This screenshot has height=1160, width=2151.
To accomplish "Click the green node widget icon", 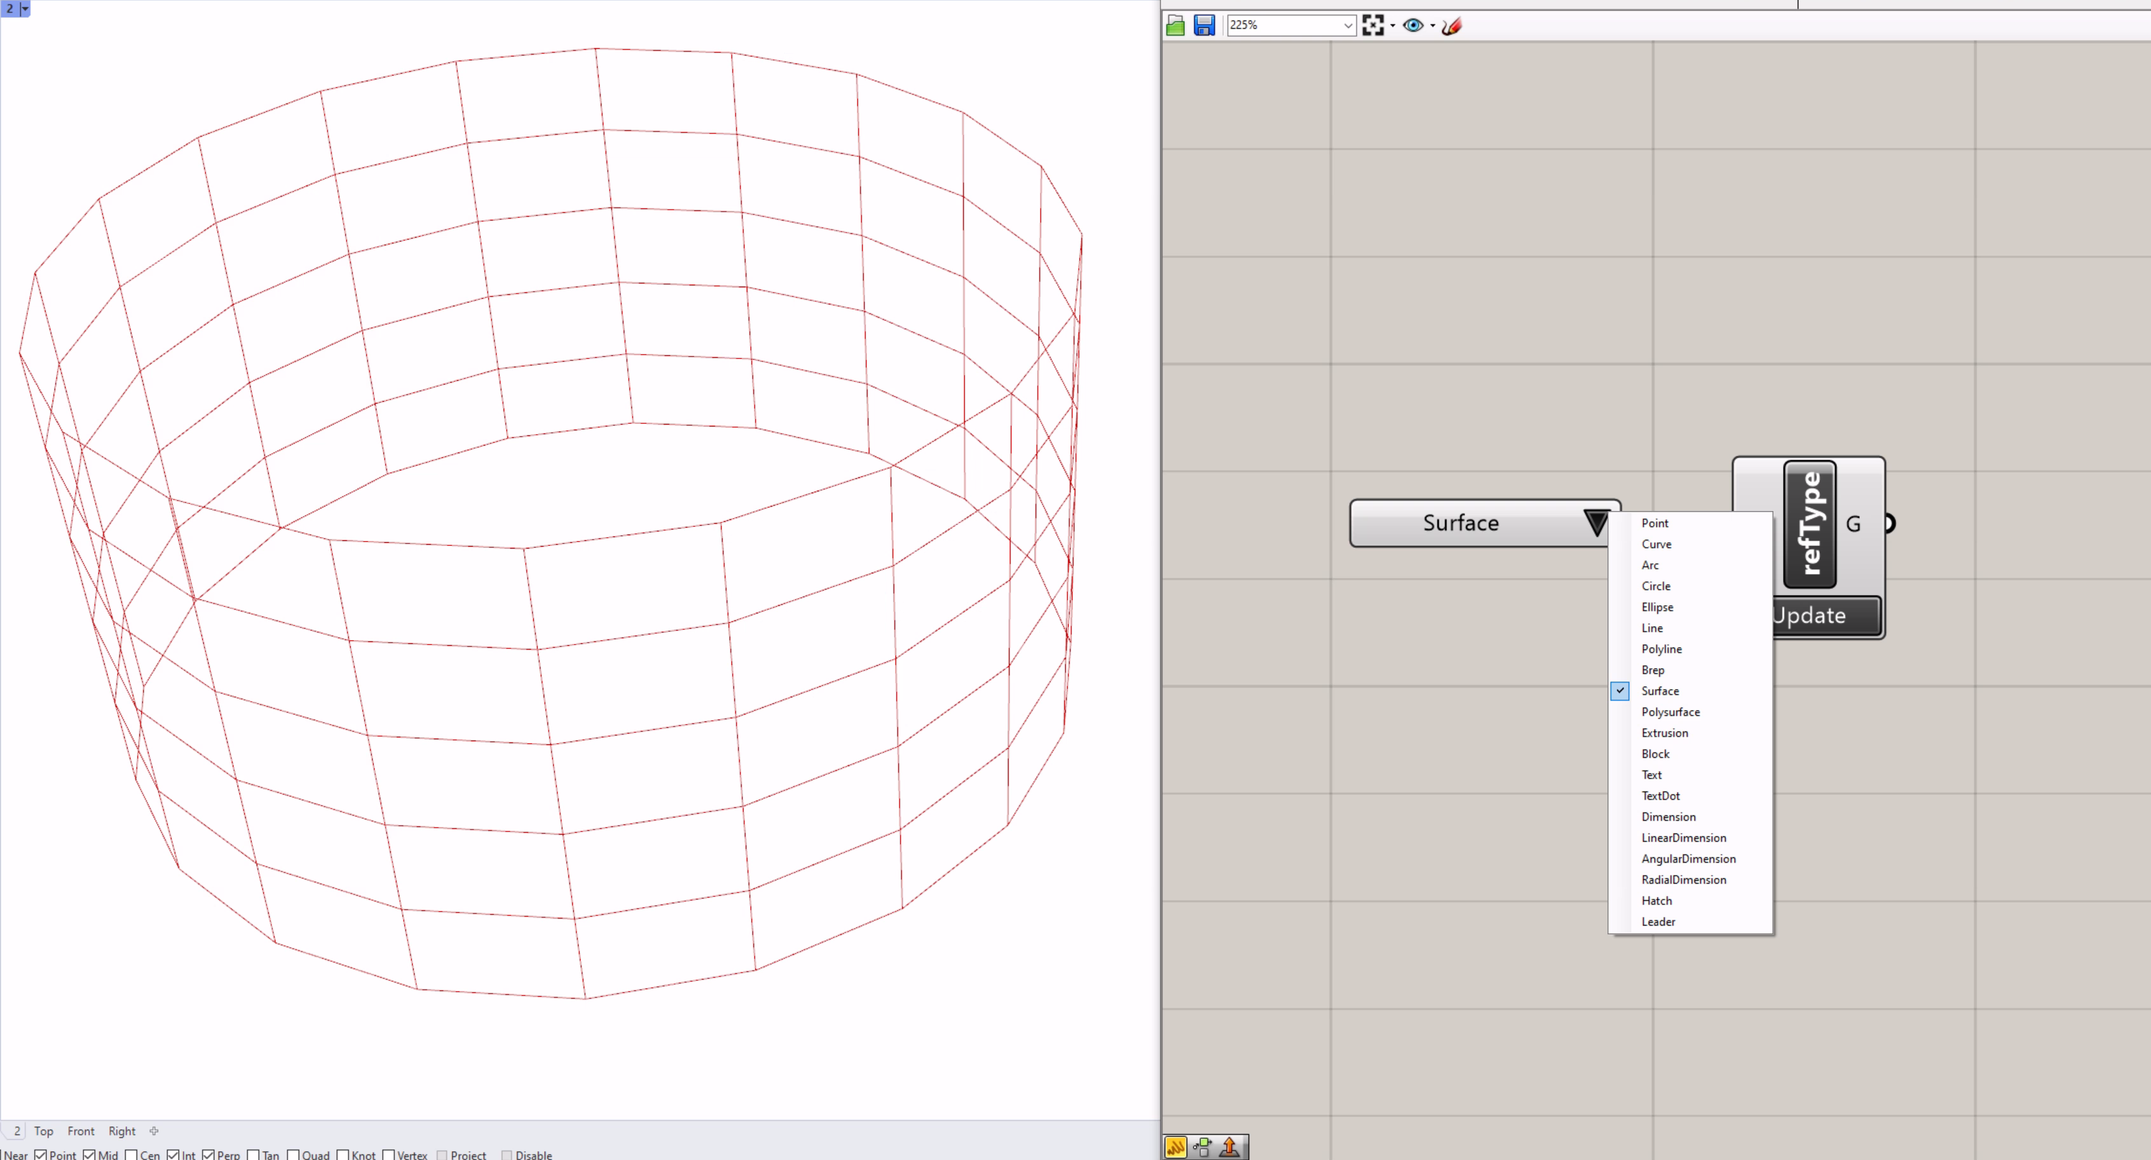I will [1203, 1147].
